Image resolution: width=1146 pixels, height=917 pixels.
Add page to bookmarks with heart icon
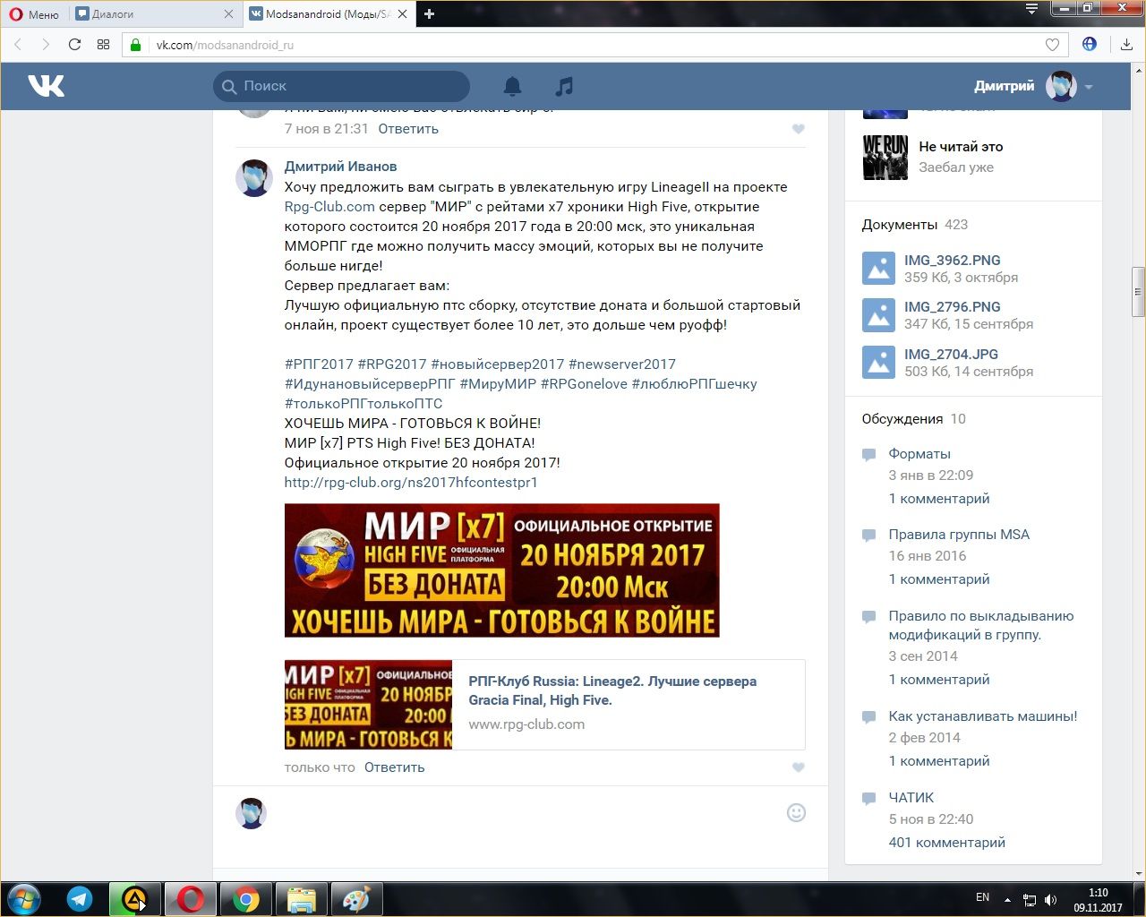point(1052,45)
